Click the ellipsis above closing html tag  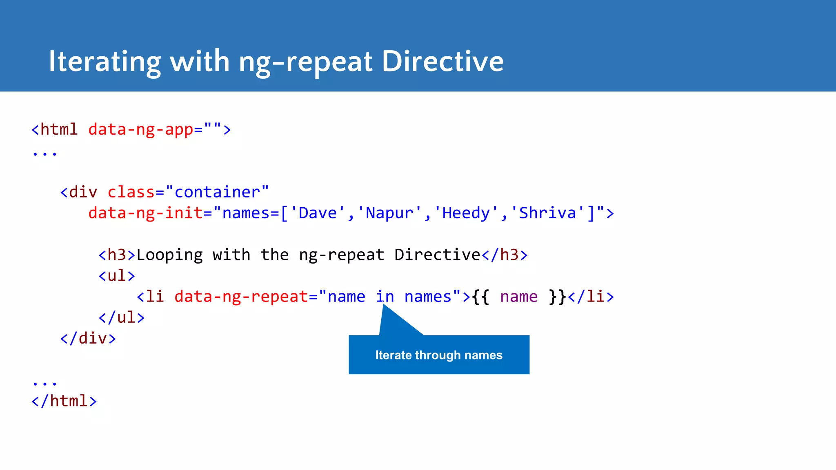[x=44, y=383]
